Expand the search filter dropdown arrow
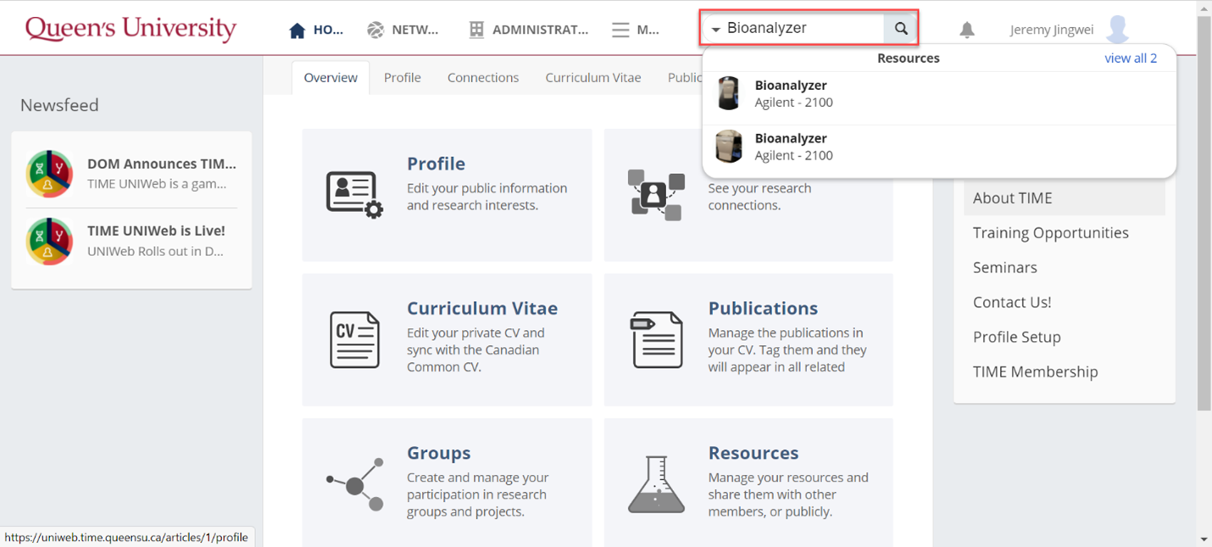This screenshot has width=1212, height=547. tap(715, 30)
